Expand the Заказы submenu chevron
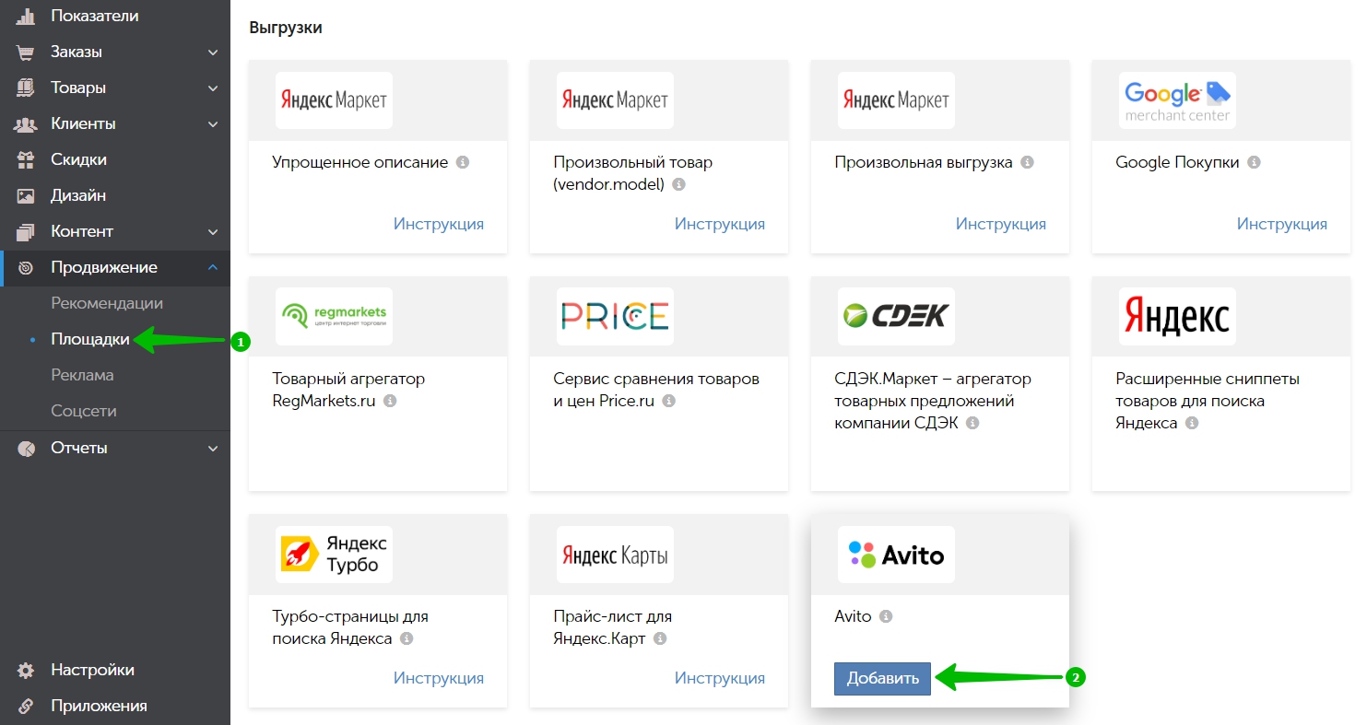This screenshot has width=1367, height=725. click(x=213, y=53)
